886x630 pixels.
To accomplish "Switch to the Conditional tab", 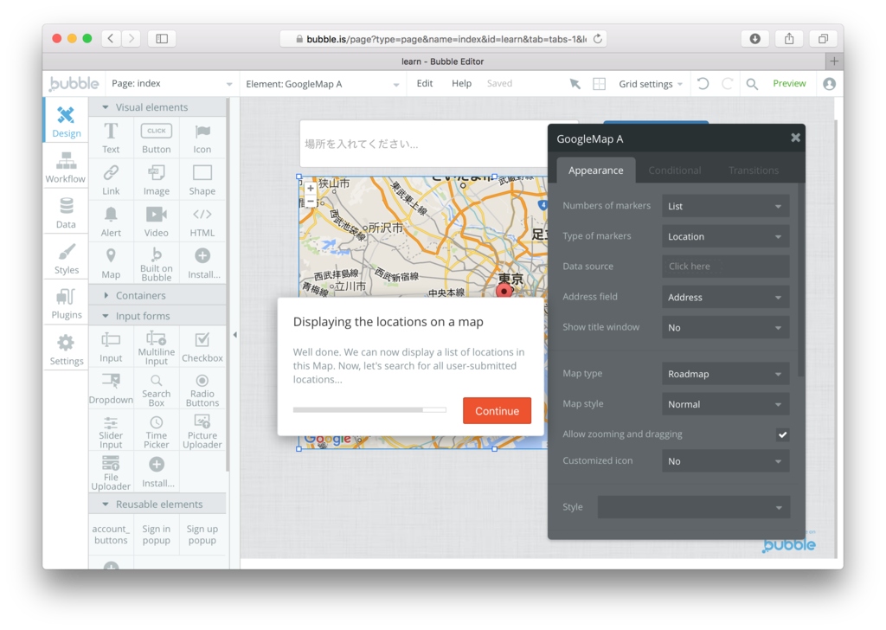I will (674, 170).
